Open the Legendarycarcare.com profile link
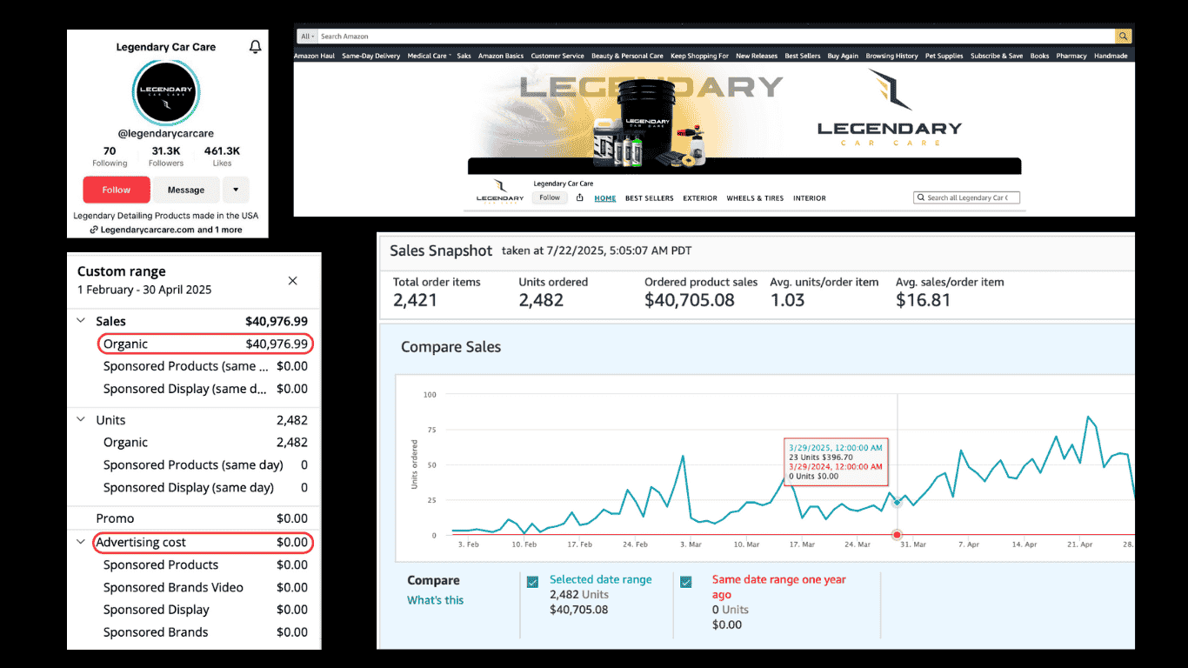This screenshot has height=668, width=1188. 166,230
